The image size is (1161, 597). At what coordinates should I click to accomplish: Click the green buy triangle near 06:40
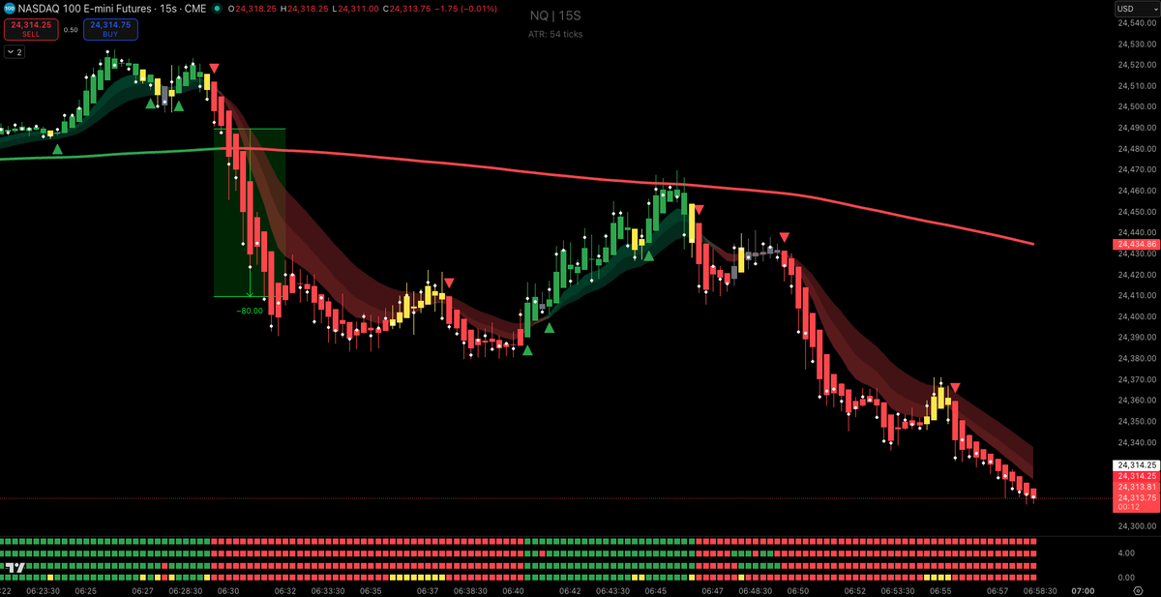[x=526, y=352]
